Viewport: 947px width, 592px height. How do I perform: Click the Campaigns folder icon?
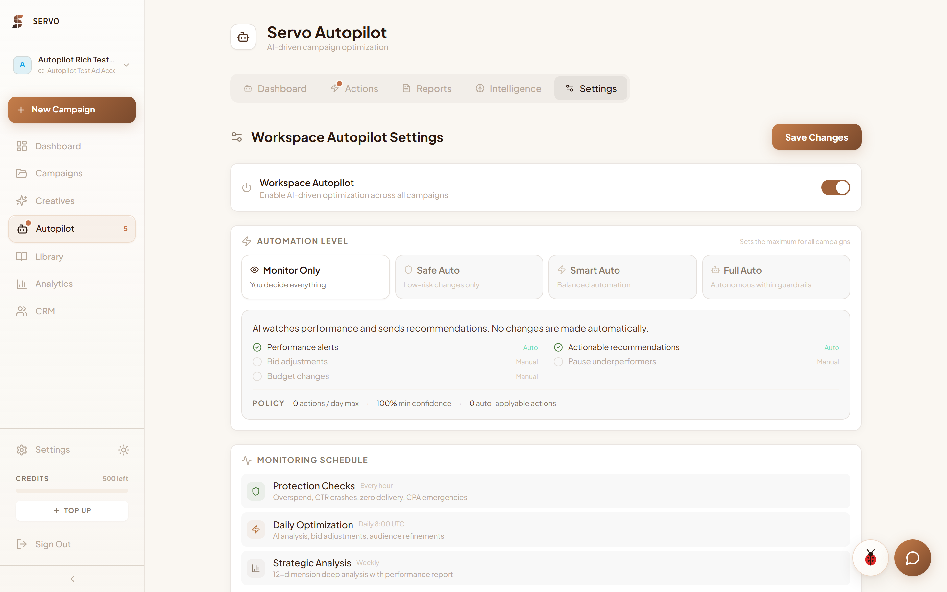[x=21, y=173]
